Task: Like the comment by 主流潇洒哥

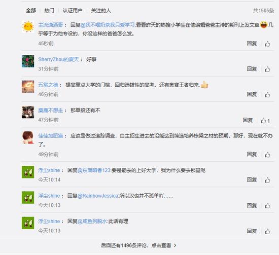Action: point(267,44)
